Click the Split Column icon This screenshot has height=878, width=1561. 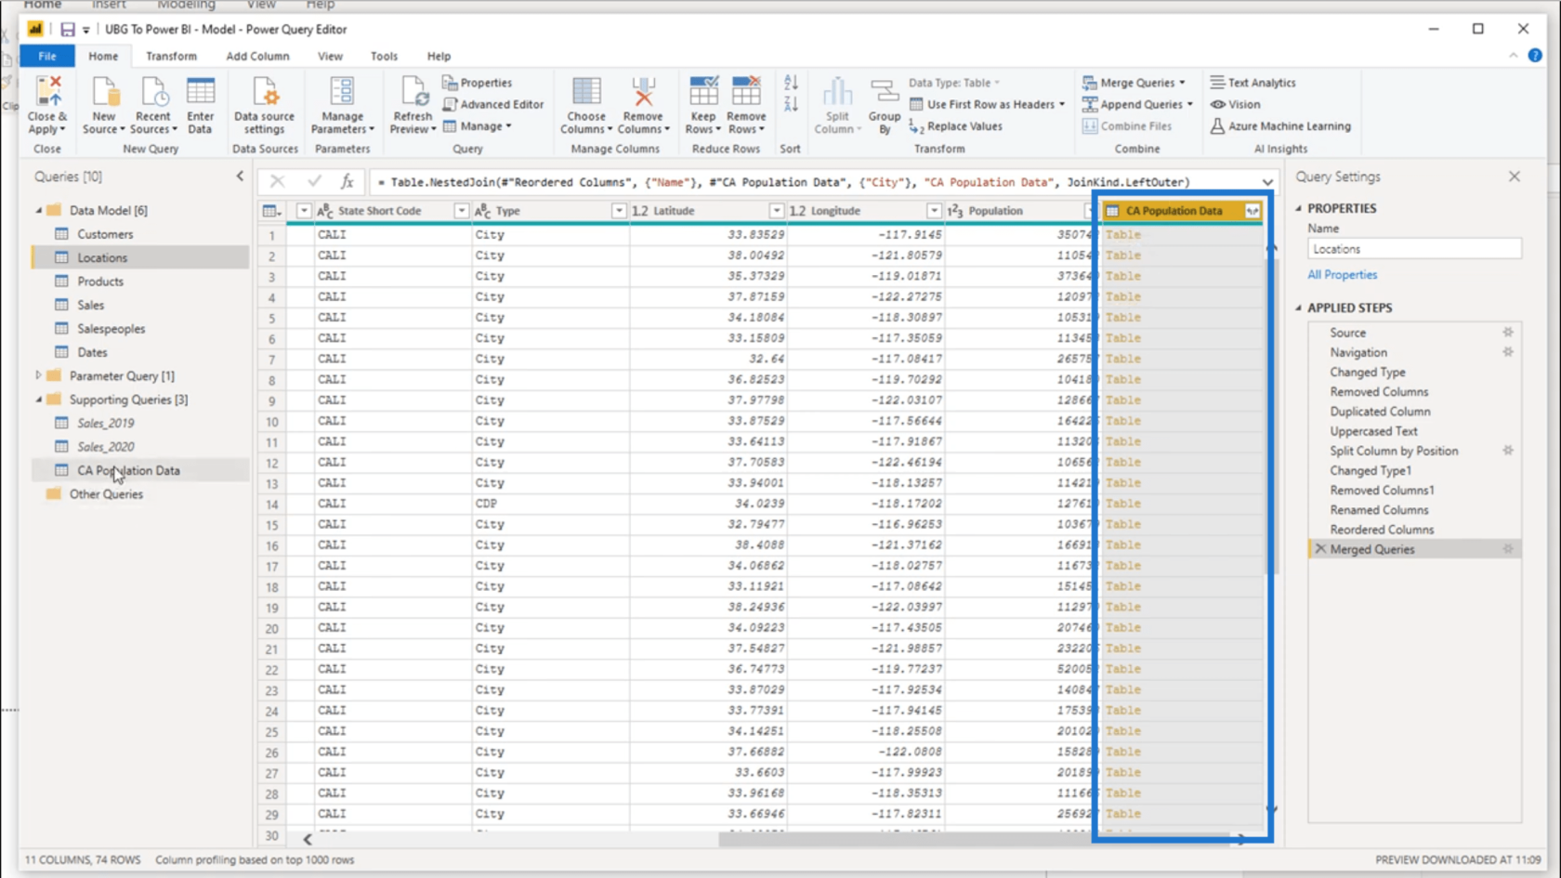tap(837, 93)
